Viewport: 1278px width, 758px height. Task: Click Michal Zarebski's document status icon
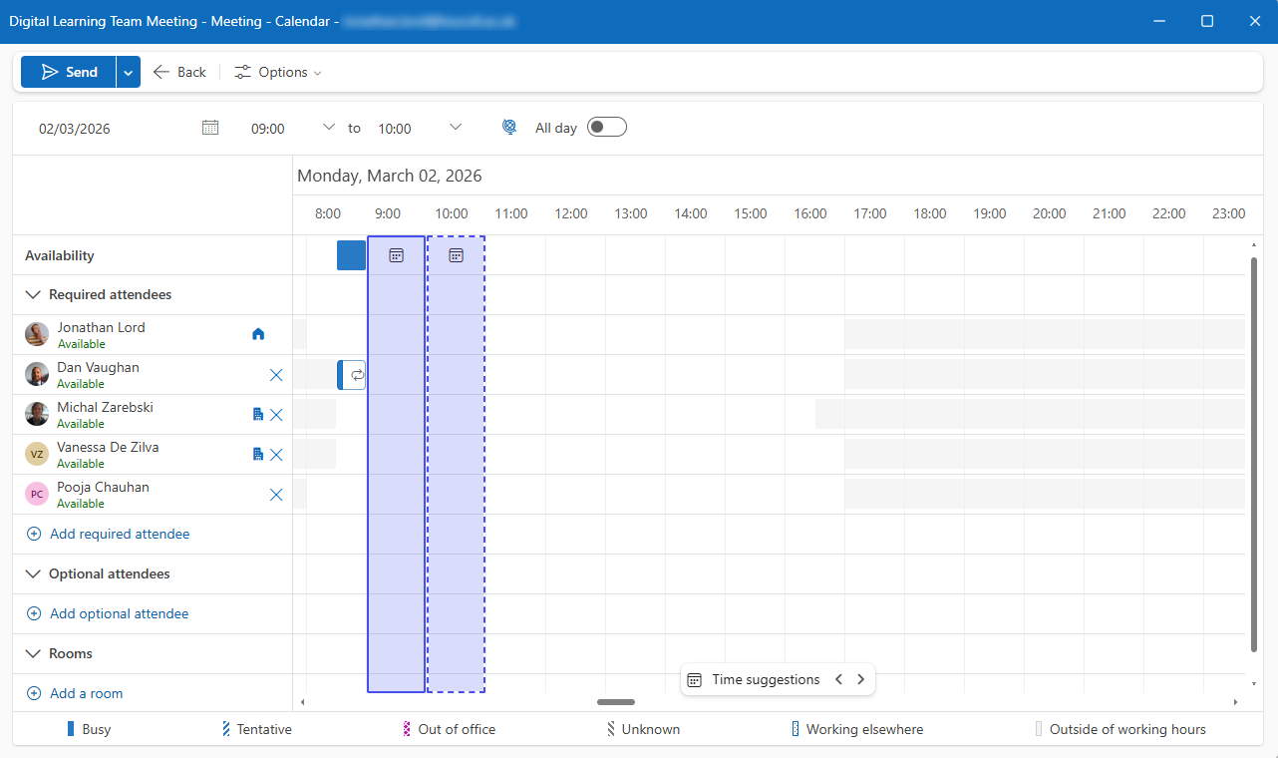(x=258, y=415)
